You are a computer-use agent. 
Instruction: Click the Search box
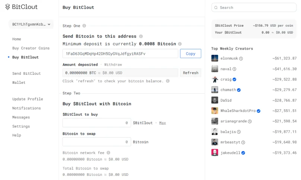pyautogui.click(x=254, y=8)
